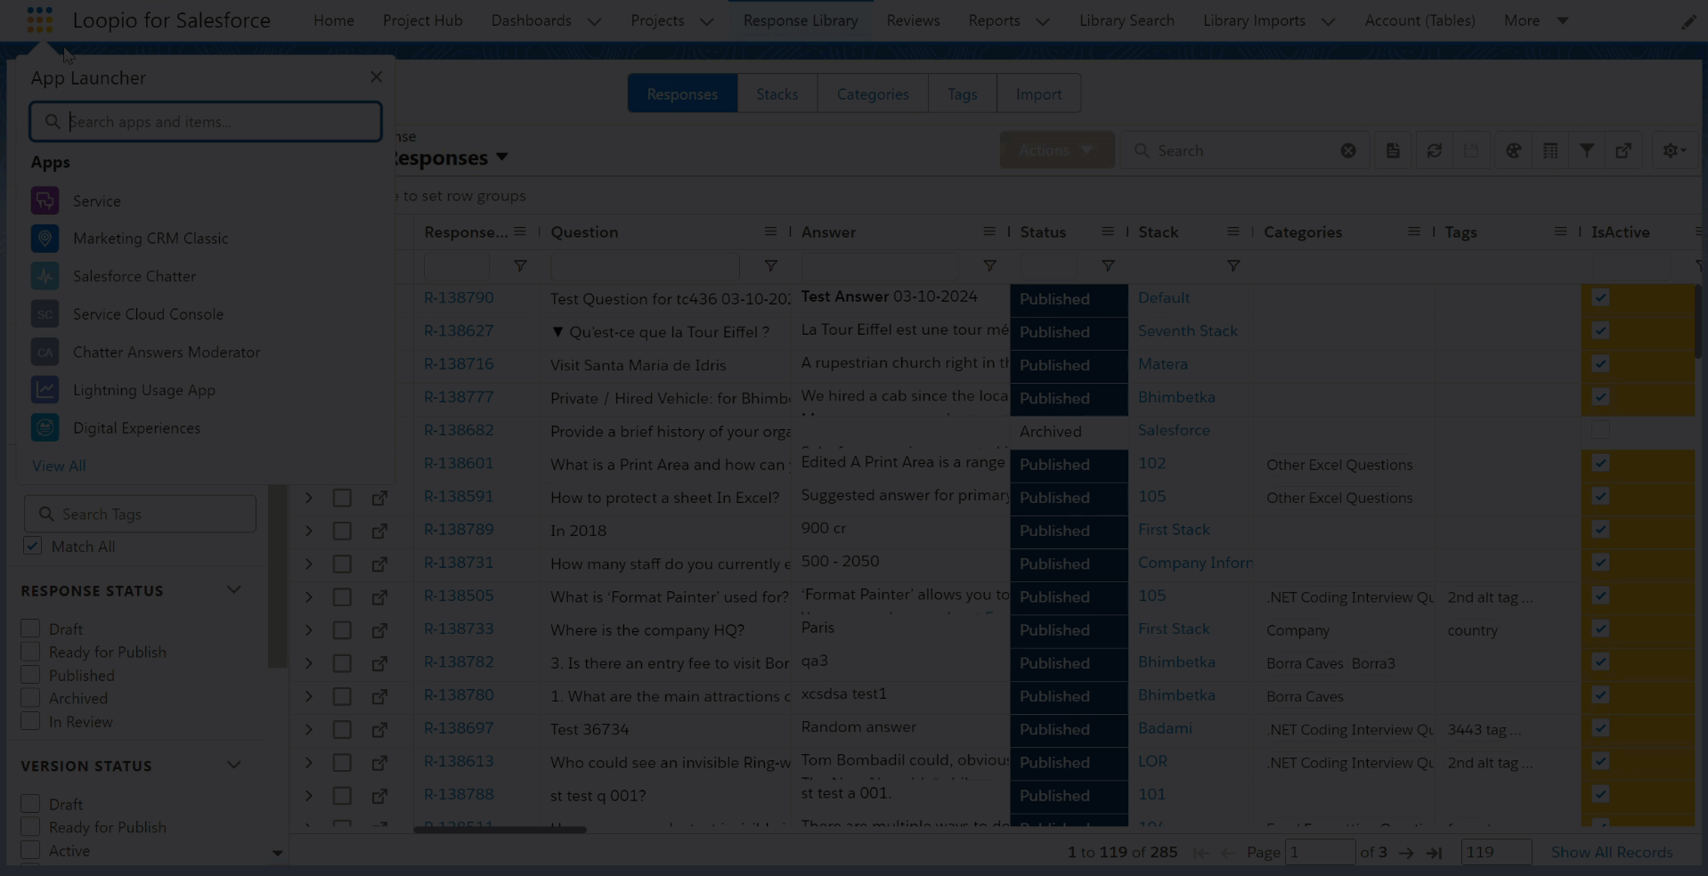
Task: Open the column chooser table icon
Action: pyautogui.click(x=1550, y=150)
